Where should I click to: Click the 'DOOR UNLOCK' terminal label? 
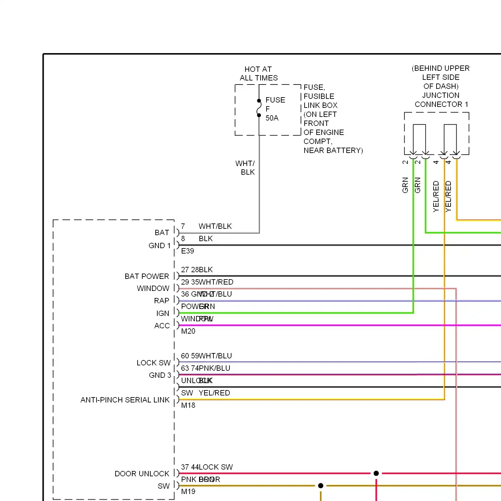(142, 474)
